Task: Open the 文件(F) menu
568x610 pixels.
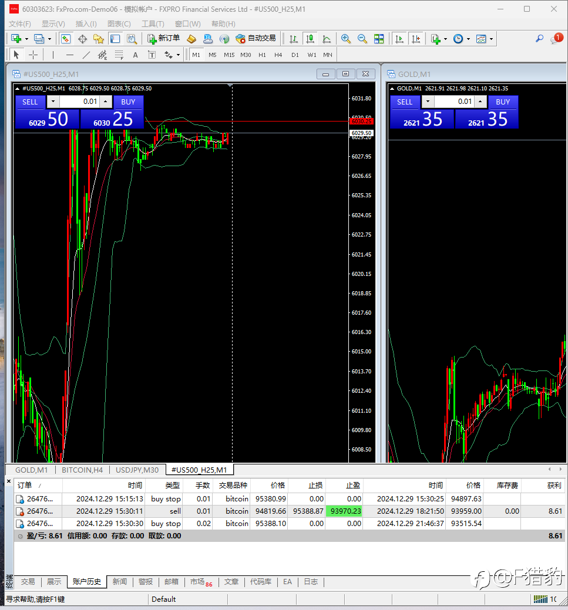Action: click(20, 23)
